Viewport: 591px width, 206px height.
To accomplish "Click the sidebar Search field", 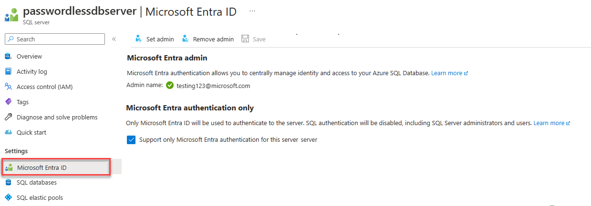I will tap(55, 39).
